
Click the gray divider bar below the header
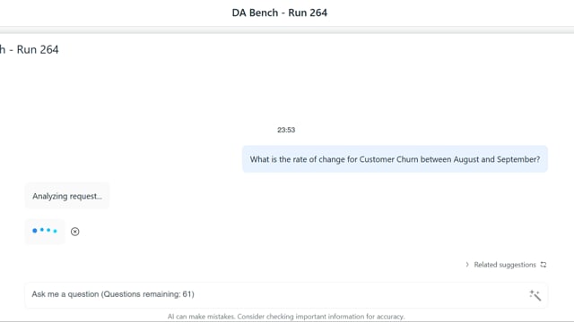click(287, 30)
